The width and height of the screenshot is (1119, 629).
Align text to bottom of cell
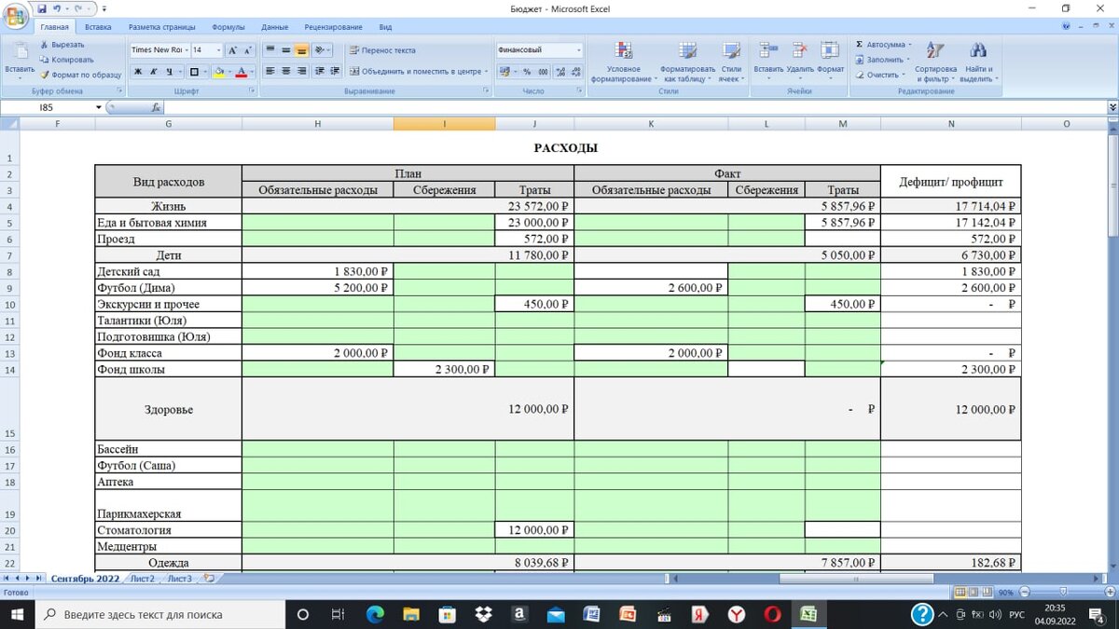[x=301, y=50]
